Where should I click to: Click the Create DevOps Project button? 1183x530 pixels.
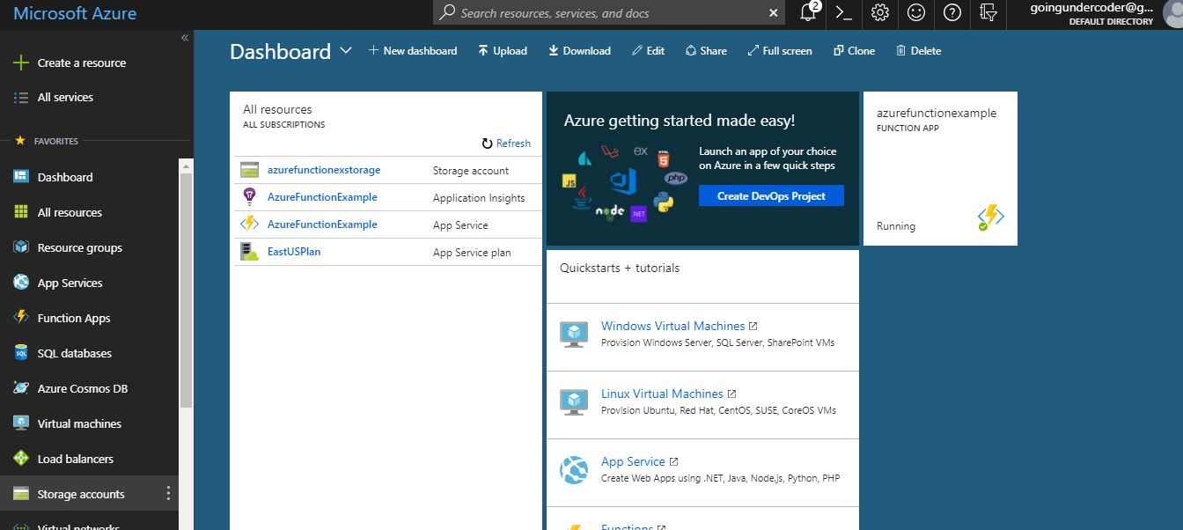coord(771,195)
